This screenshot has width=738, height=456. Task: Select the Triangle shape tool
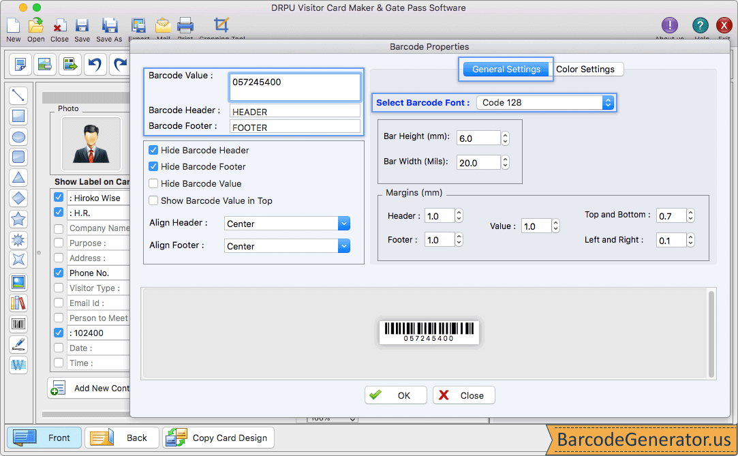coord(18,178)
